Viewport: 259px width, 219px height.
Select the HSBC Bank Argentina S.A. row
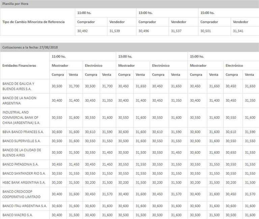click(24, 182)
